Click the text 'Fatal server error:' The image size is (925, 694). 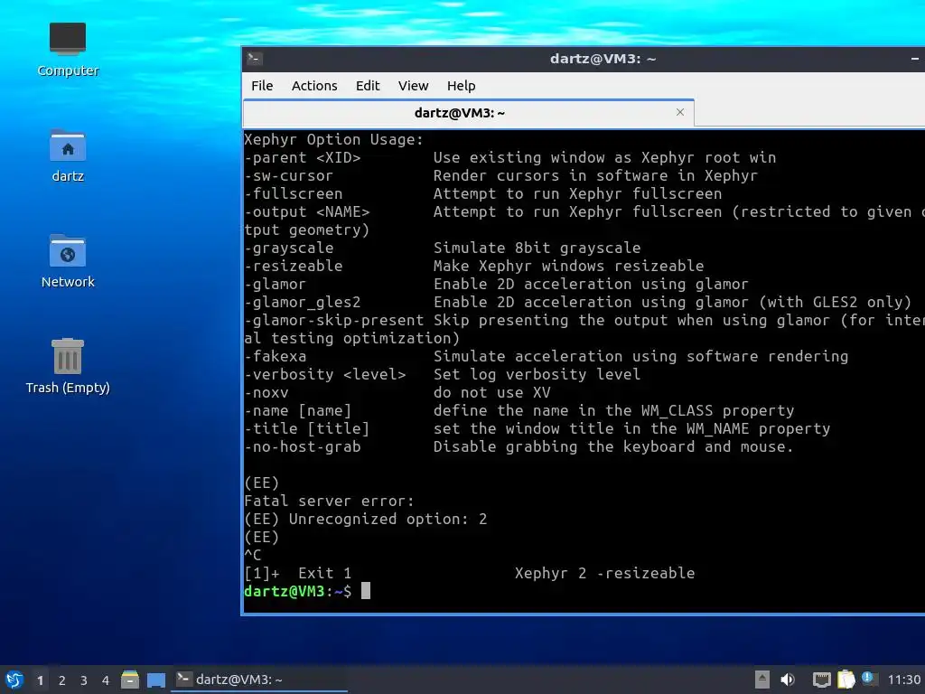(329, 501)
